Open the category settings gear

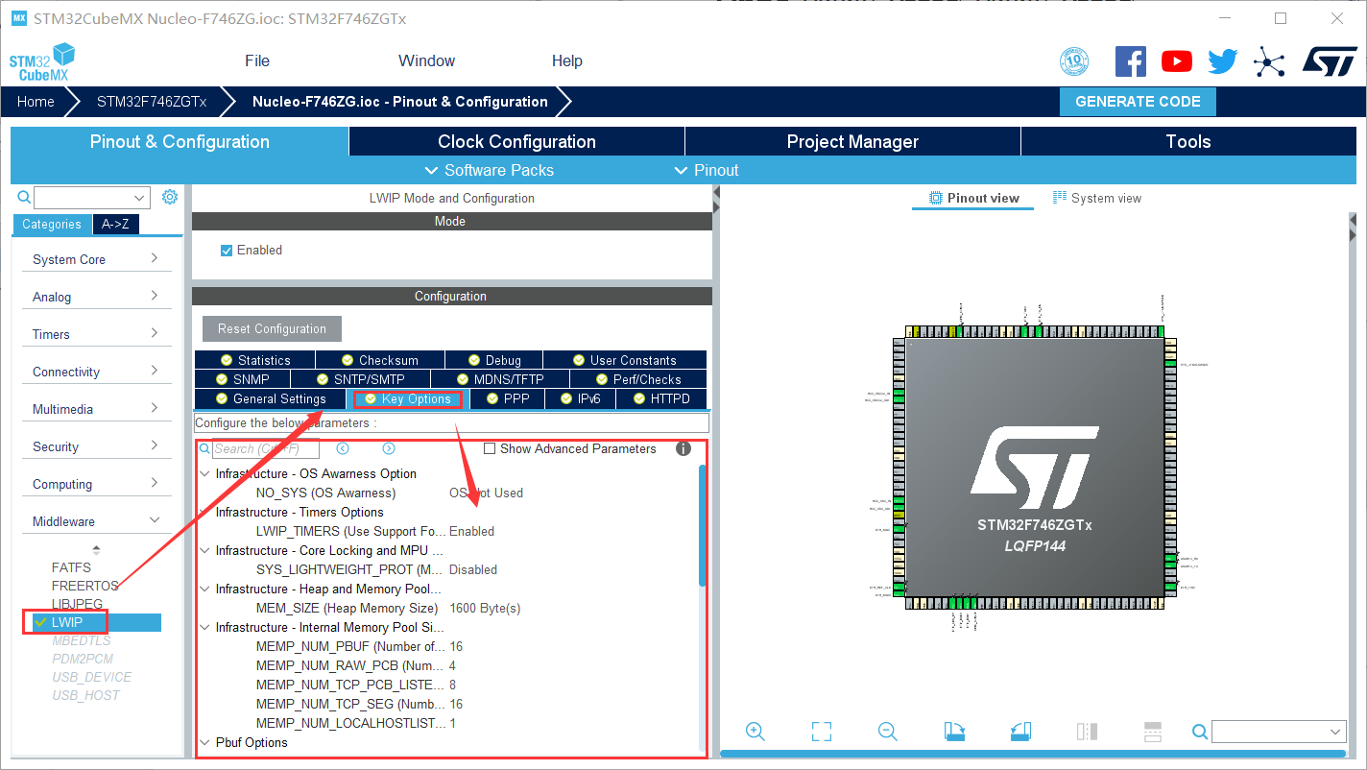(170, 197)
